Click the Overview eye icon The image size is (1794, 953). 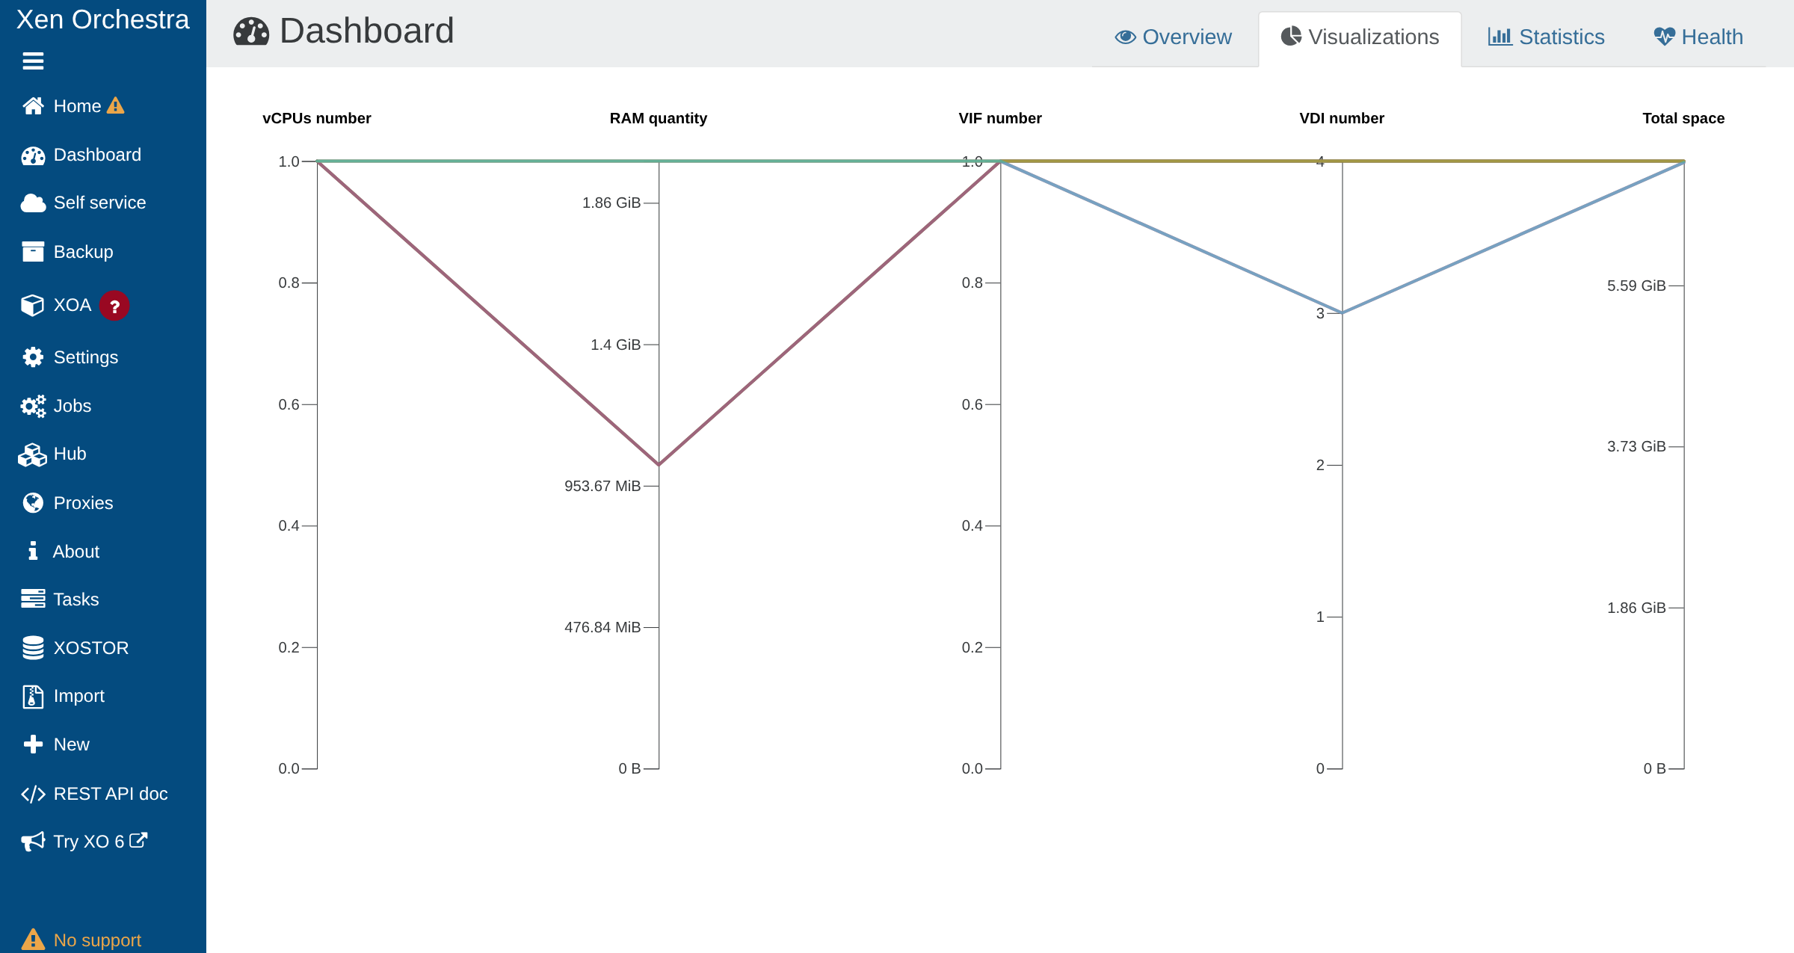pyautogui.click(x=1125, y=37)
